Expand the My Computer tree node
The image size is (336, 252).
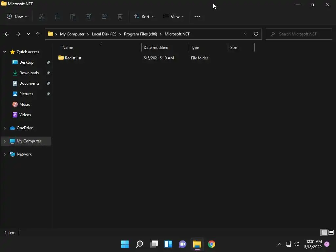click(5, 141)
